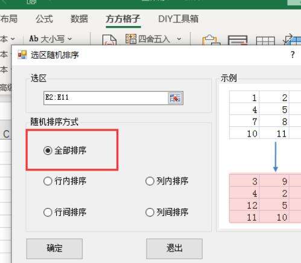Screen dimensions: 301x263
Task: Open the dialog help question mark
Action: pos(293,55)
